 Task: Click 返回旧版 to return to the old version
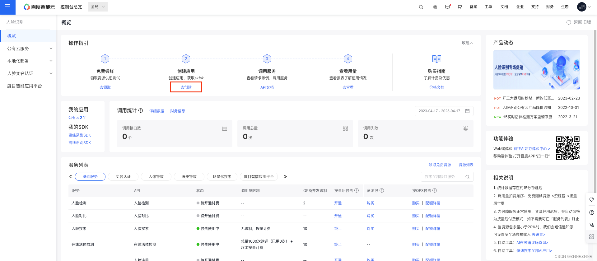[x=582, y=22]
